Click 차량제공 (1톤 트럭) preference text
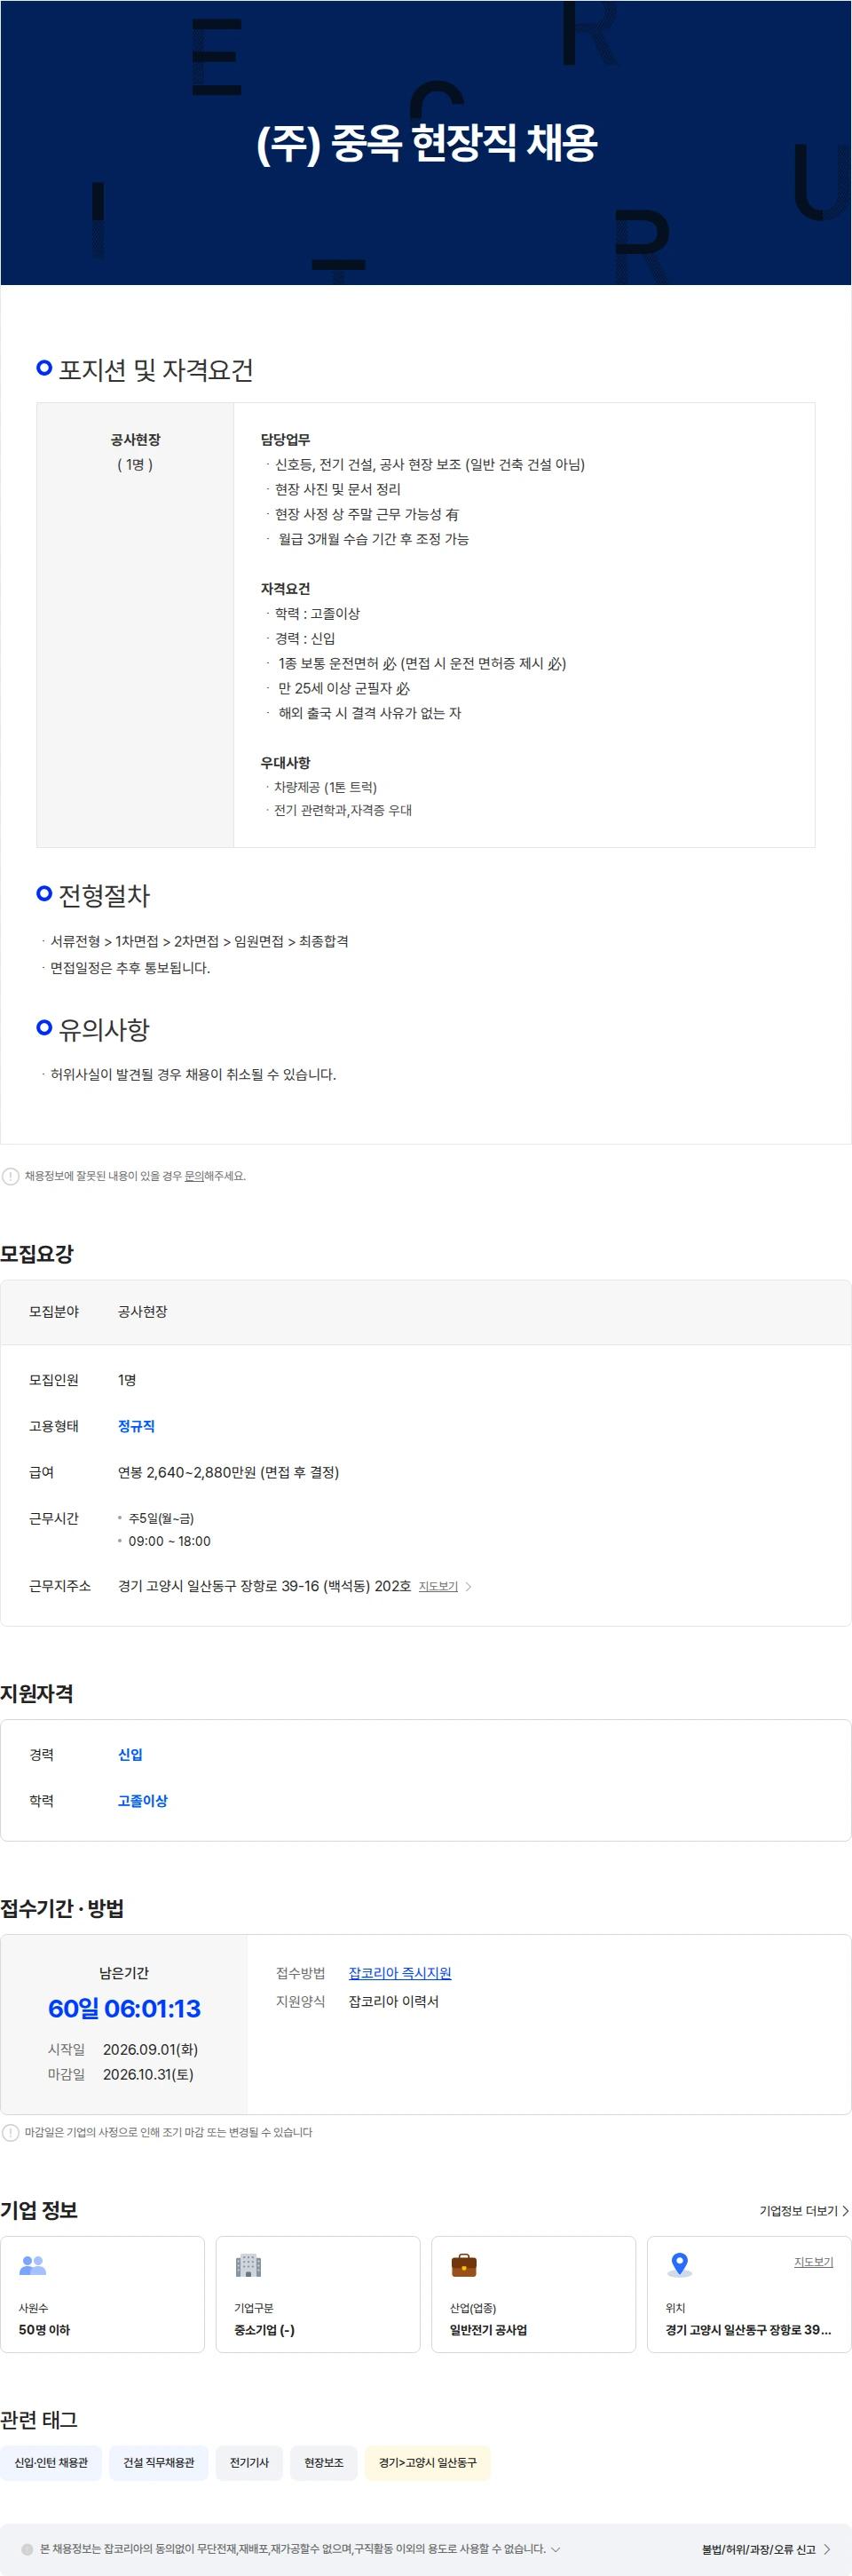 (x=325, y=787)
